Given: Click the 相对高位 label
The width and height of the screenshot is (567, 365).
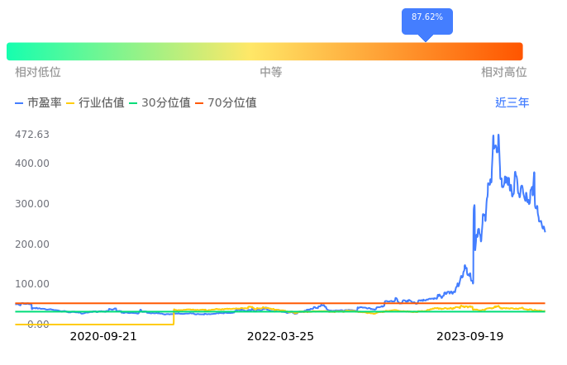Looking at the screenshot, I should click(504, 73).
